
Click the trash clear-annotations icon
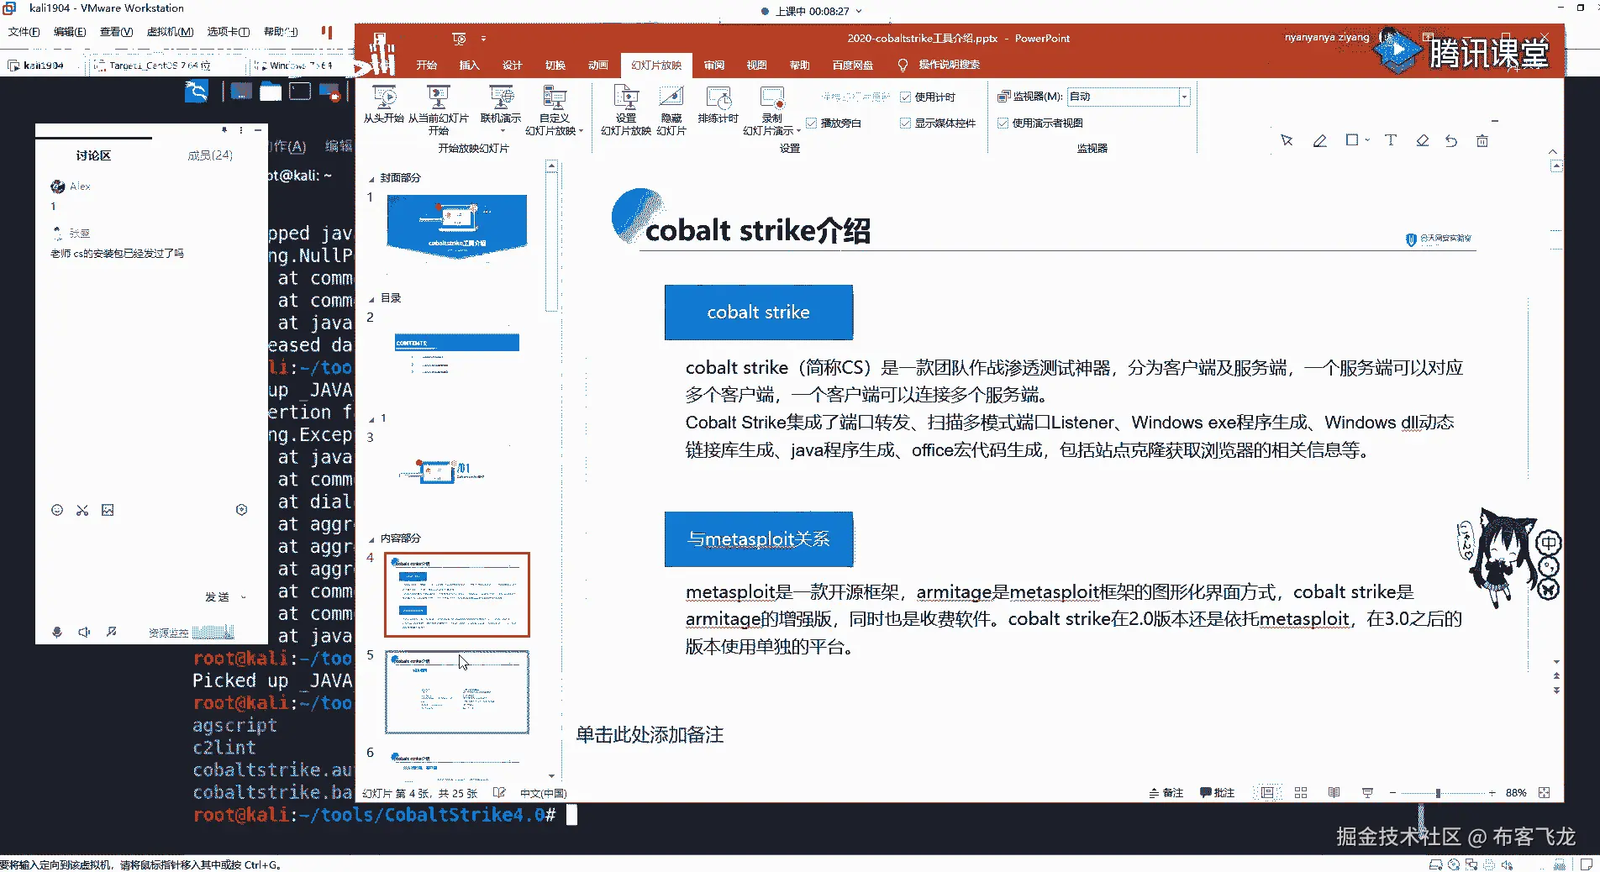pyautogui.click(x=1482, y=141)
